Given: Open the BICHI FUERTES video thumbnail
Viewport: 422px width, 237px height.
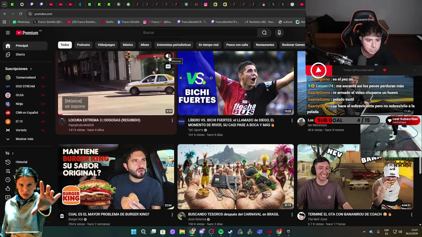Looking at the screenshot, I should pyautogui.click(x=236, y=83).
